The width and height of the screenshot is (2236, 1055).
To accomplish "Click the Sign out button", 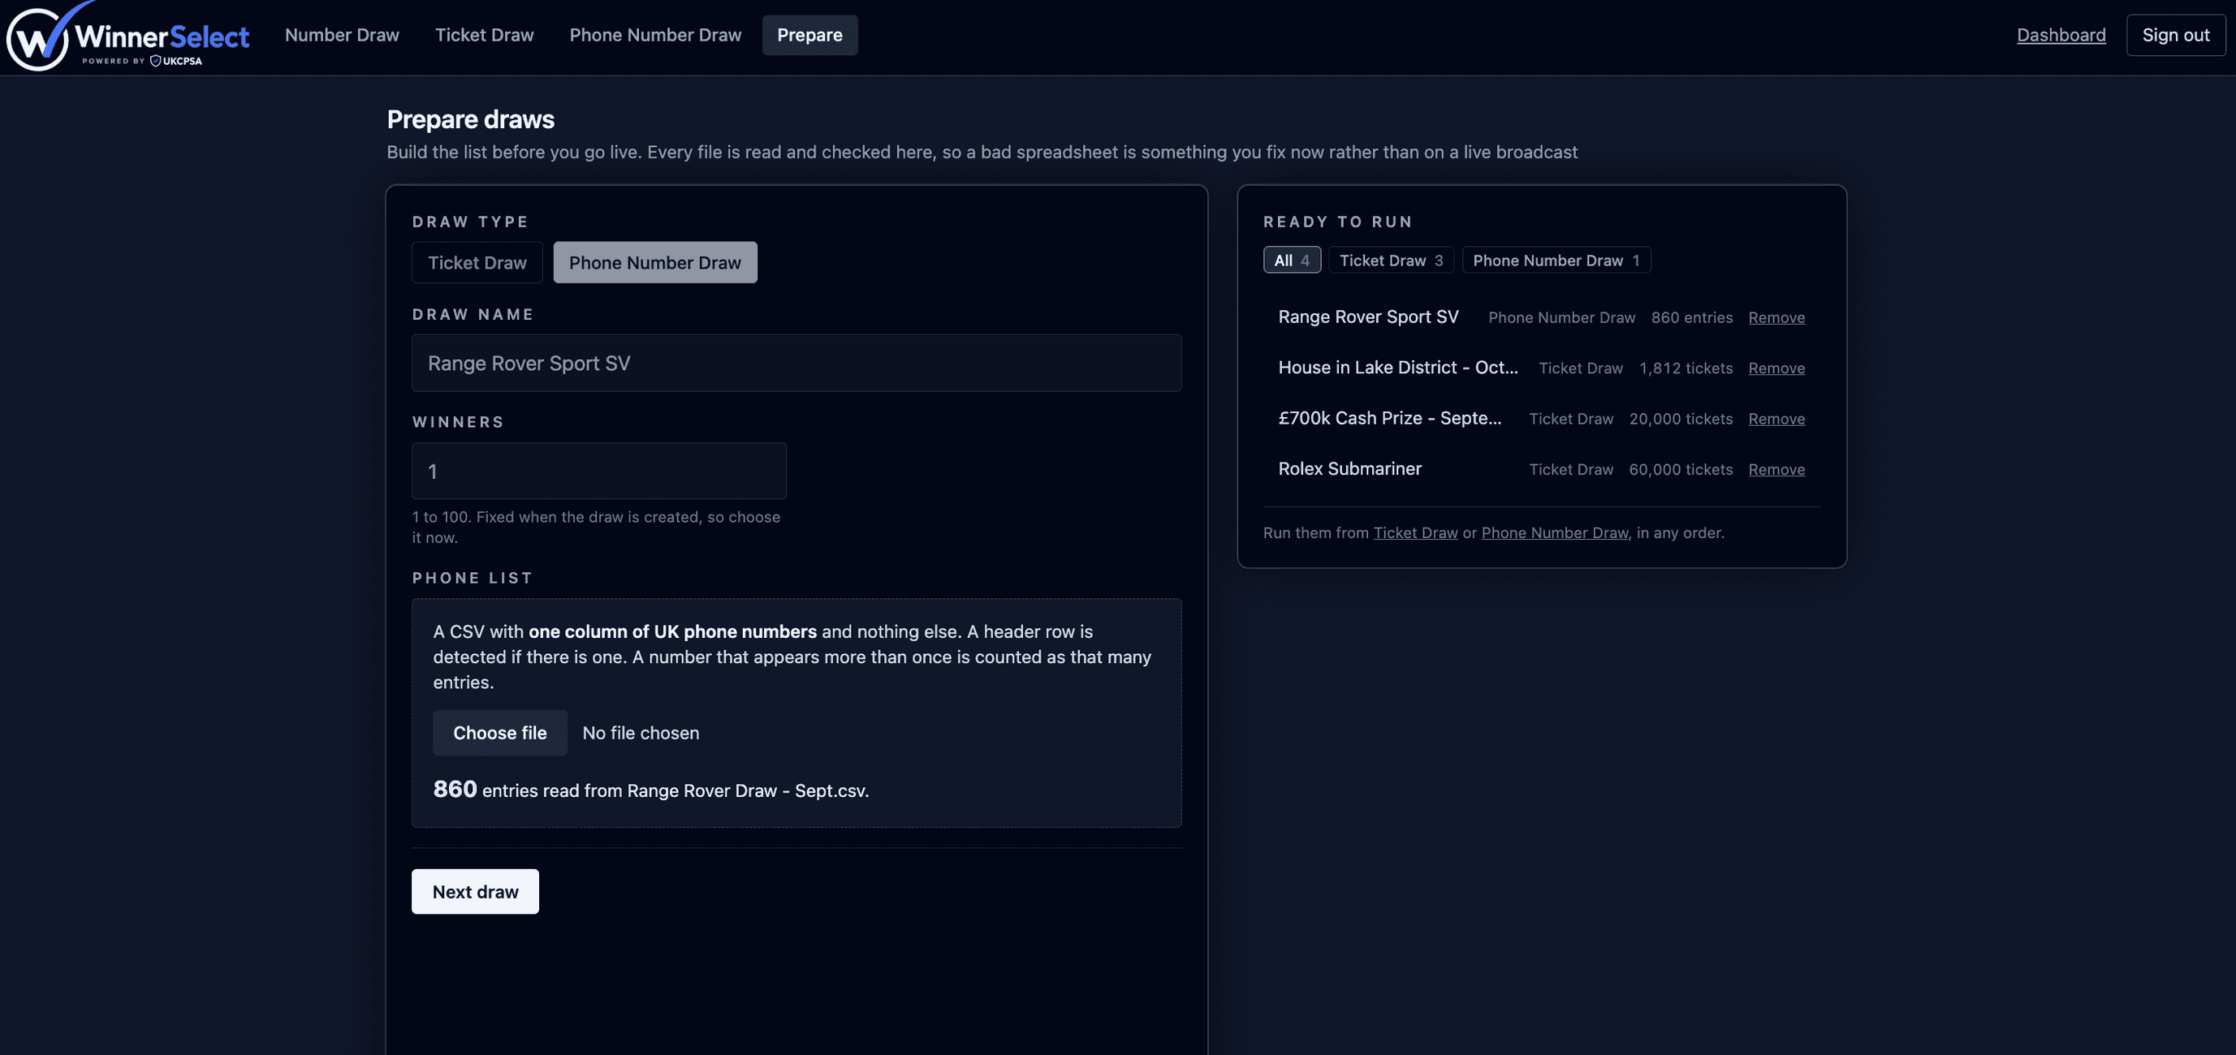I will click(2175, 35).
